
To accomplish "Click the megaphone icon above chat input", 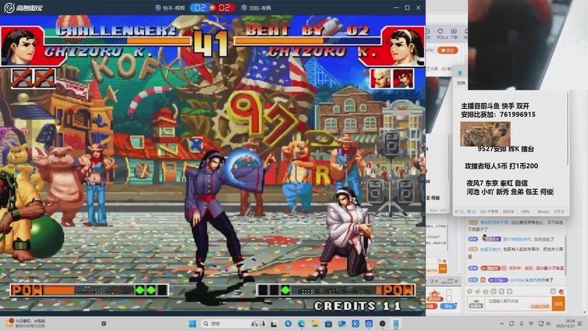I will 477,291.
